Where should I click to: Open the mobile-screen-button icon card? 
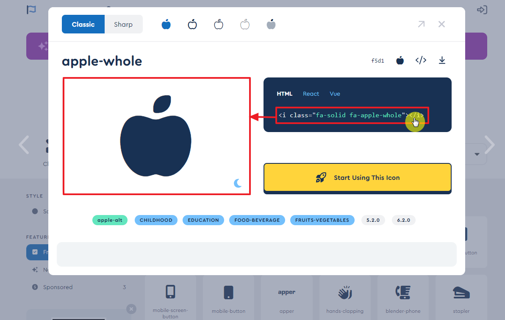[170, 298]
